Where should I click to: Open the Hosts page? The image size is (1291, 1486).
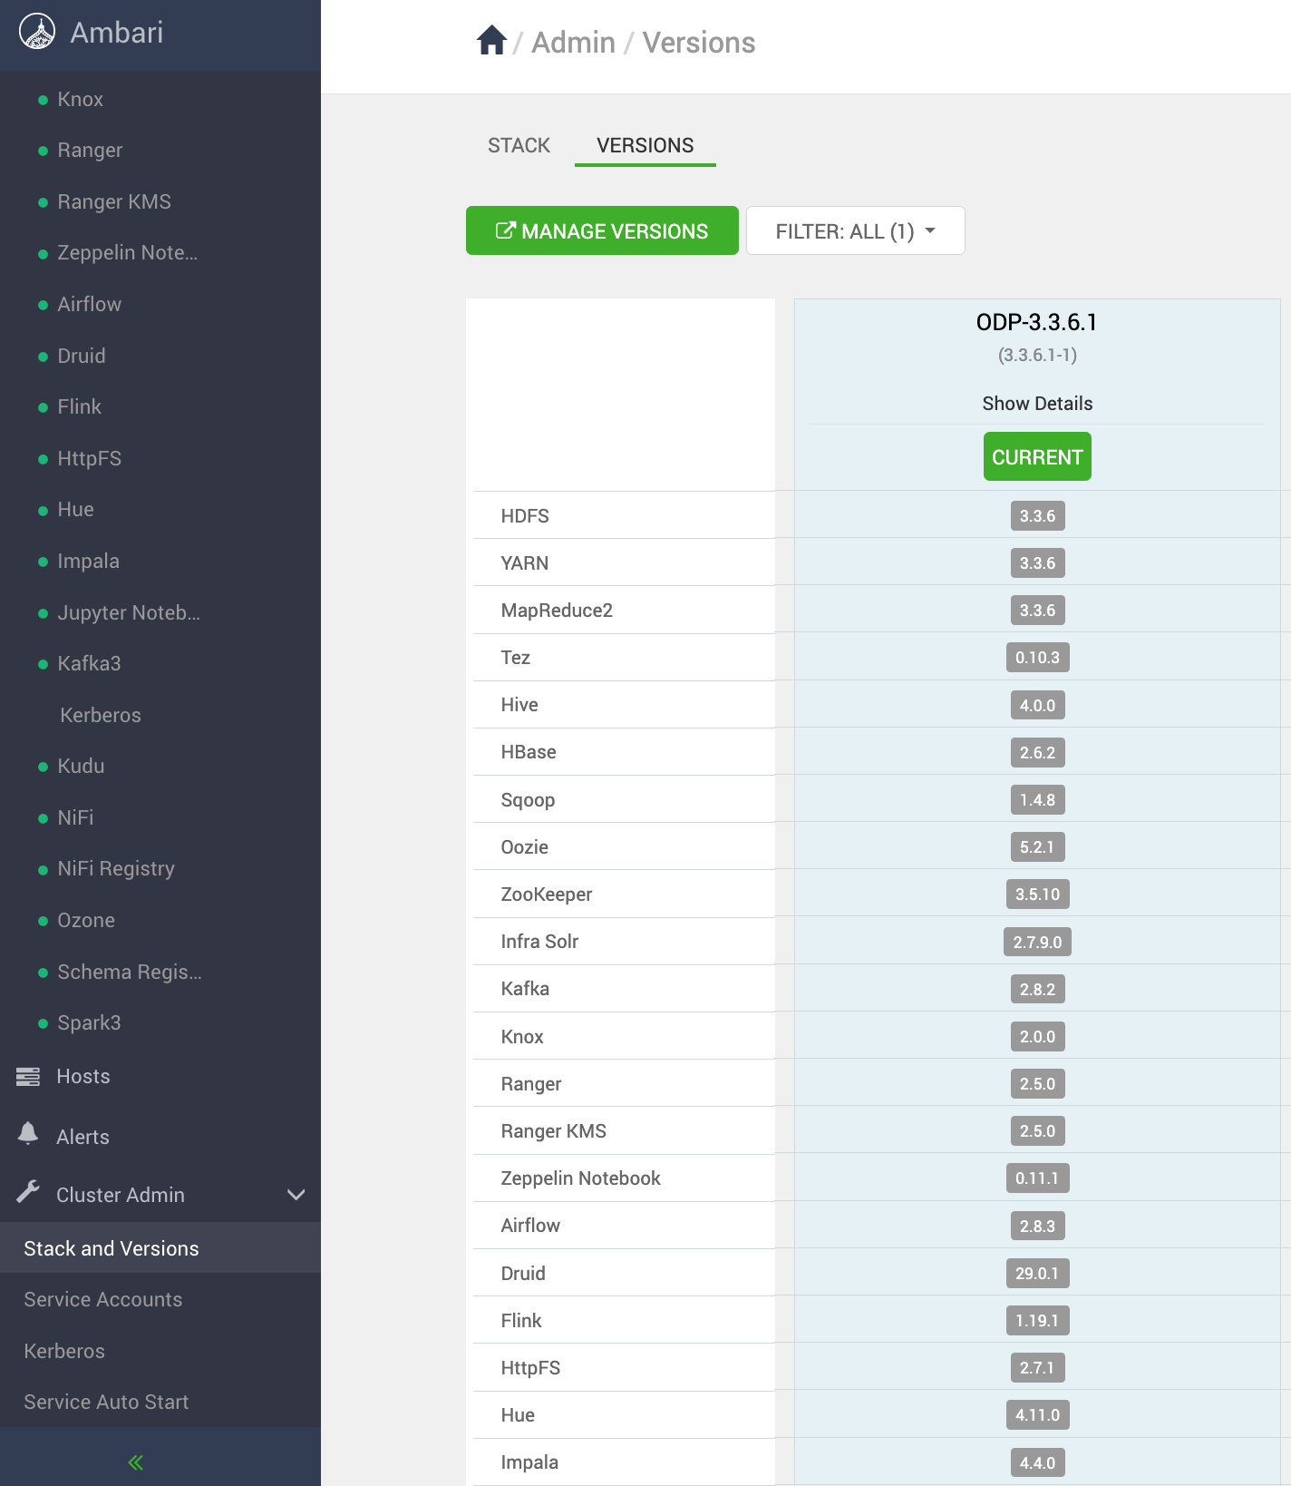click(83, 1077)
